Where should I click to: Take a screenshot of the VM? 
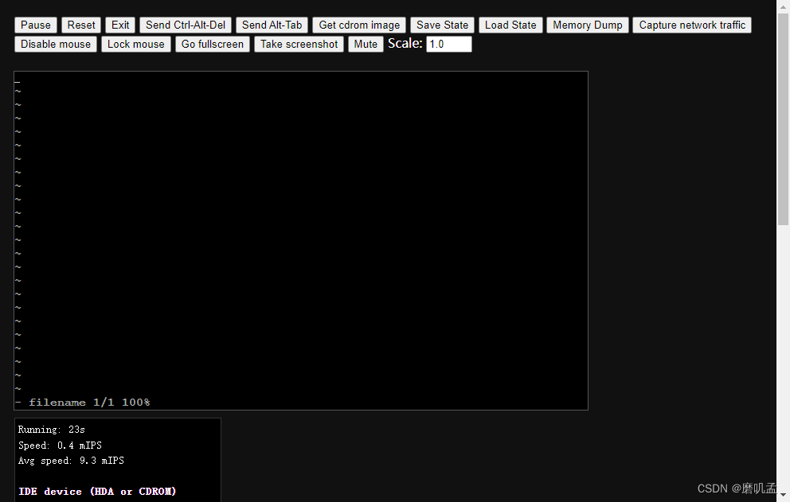299,44
